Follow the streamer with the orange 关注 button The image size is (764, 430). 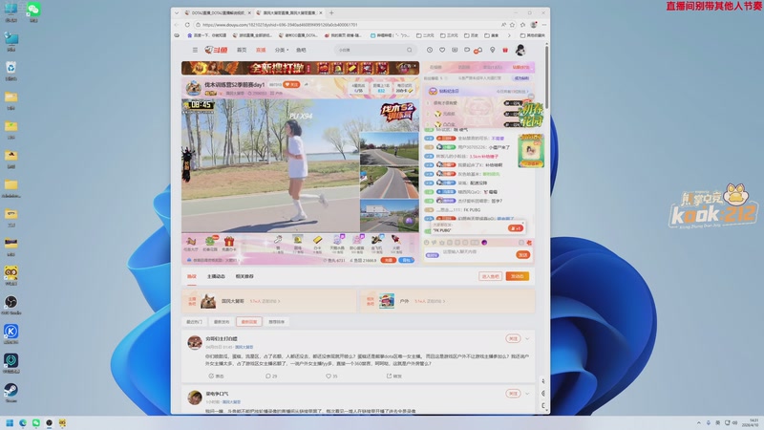[291, 84]
